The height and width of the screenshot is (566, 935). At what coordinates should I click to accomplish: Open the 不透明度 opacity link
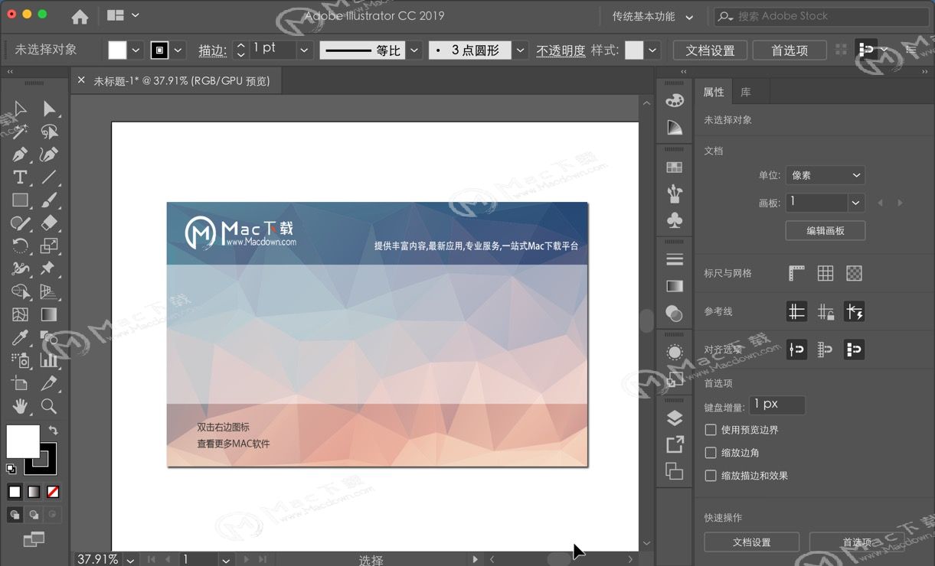(x=561, y=50)
